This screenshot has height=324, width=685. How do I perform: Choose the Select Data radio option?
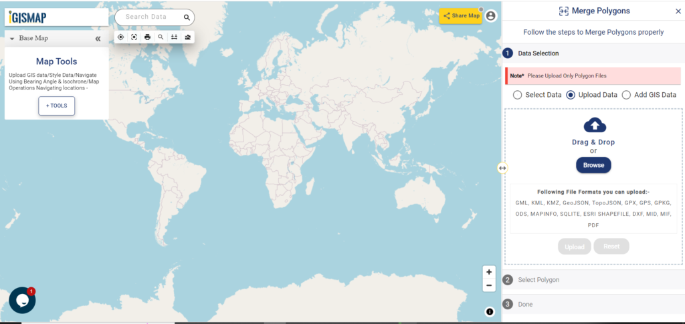point(537,95)
